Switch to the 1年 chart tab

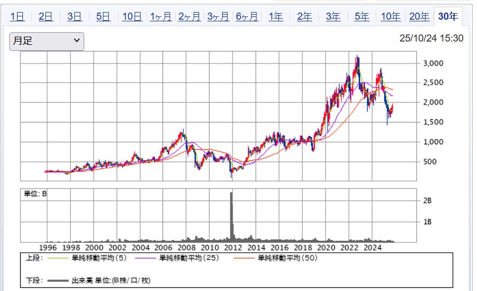[276, 16]
